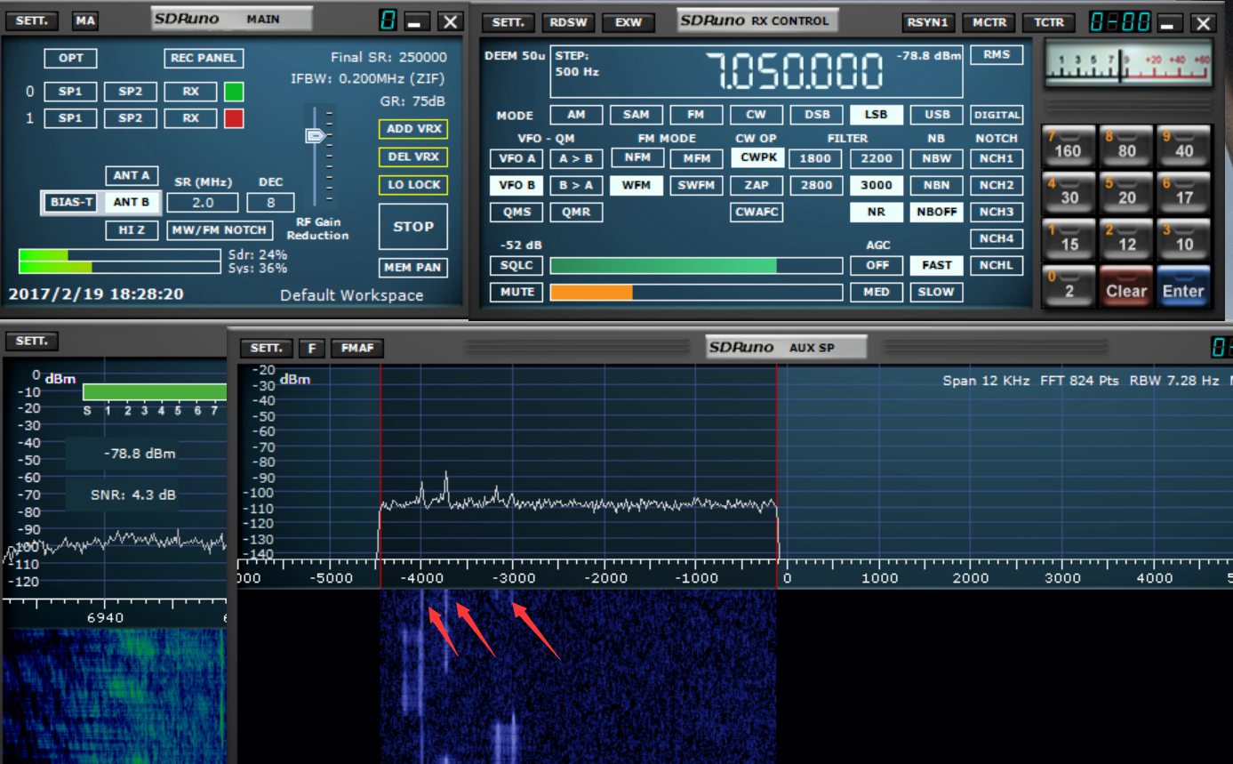Screen dimensions: 1233x764
Task: Set AGC to FAST
Action: [937, 265]
